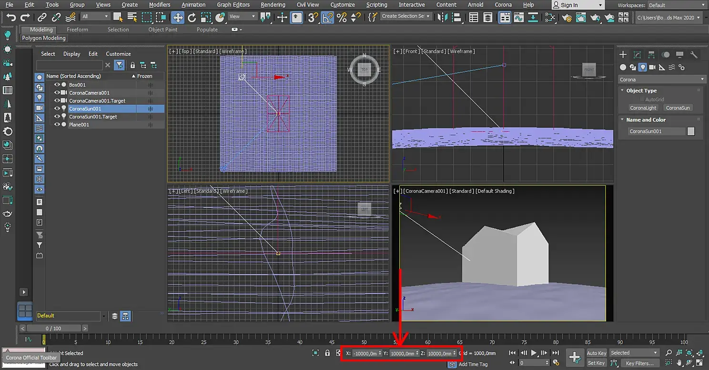Image resolution: width=709 pixels, height=370 pixels.
Task: Click the Play Animation button
Action: (534, 353)
